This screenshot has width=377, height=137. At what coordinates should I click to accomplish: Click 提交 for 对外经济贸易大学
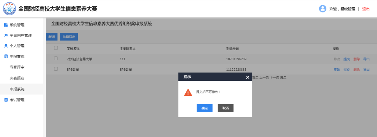tap(347, 59)
